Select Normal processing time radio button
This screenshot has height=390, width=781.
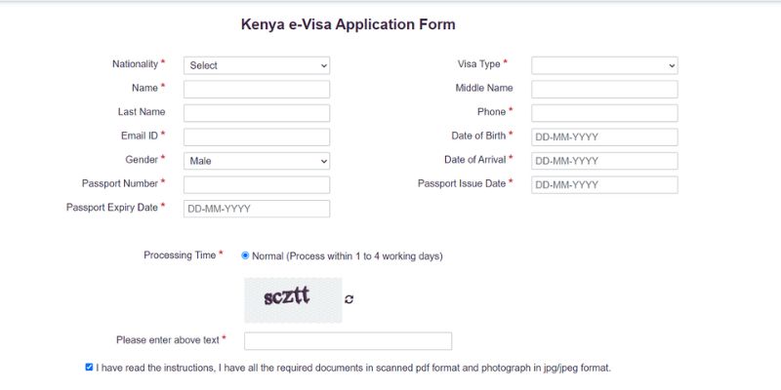click(245, 255)
